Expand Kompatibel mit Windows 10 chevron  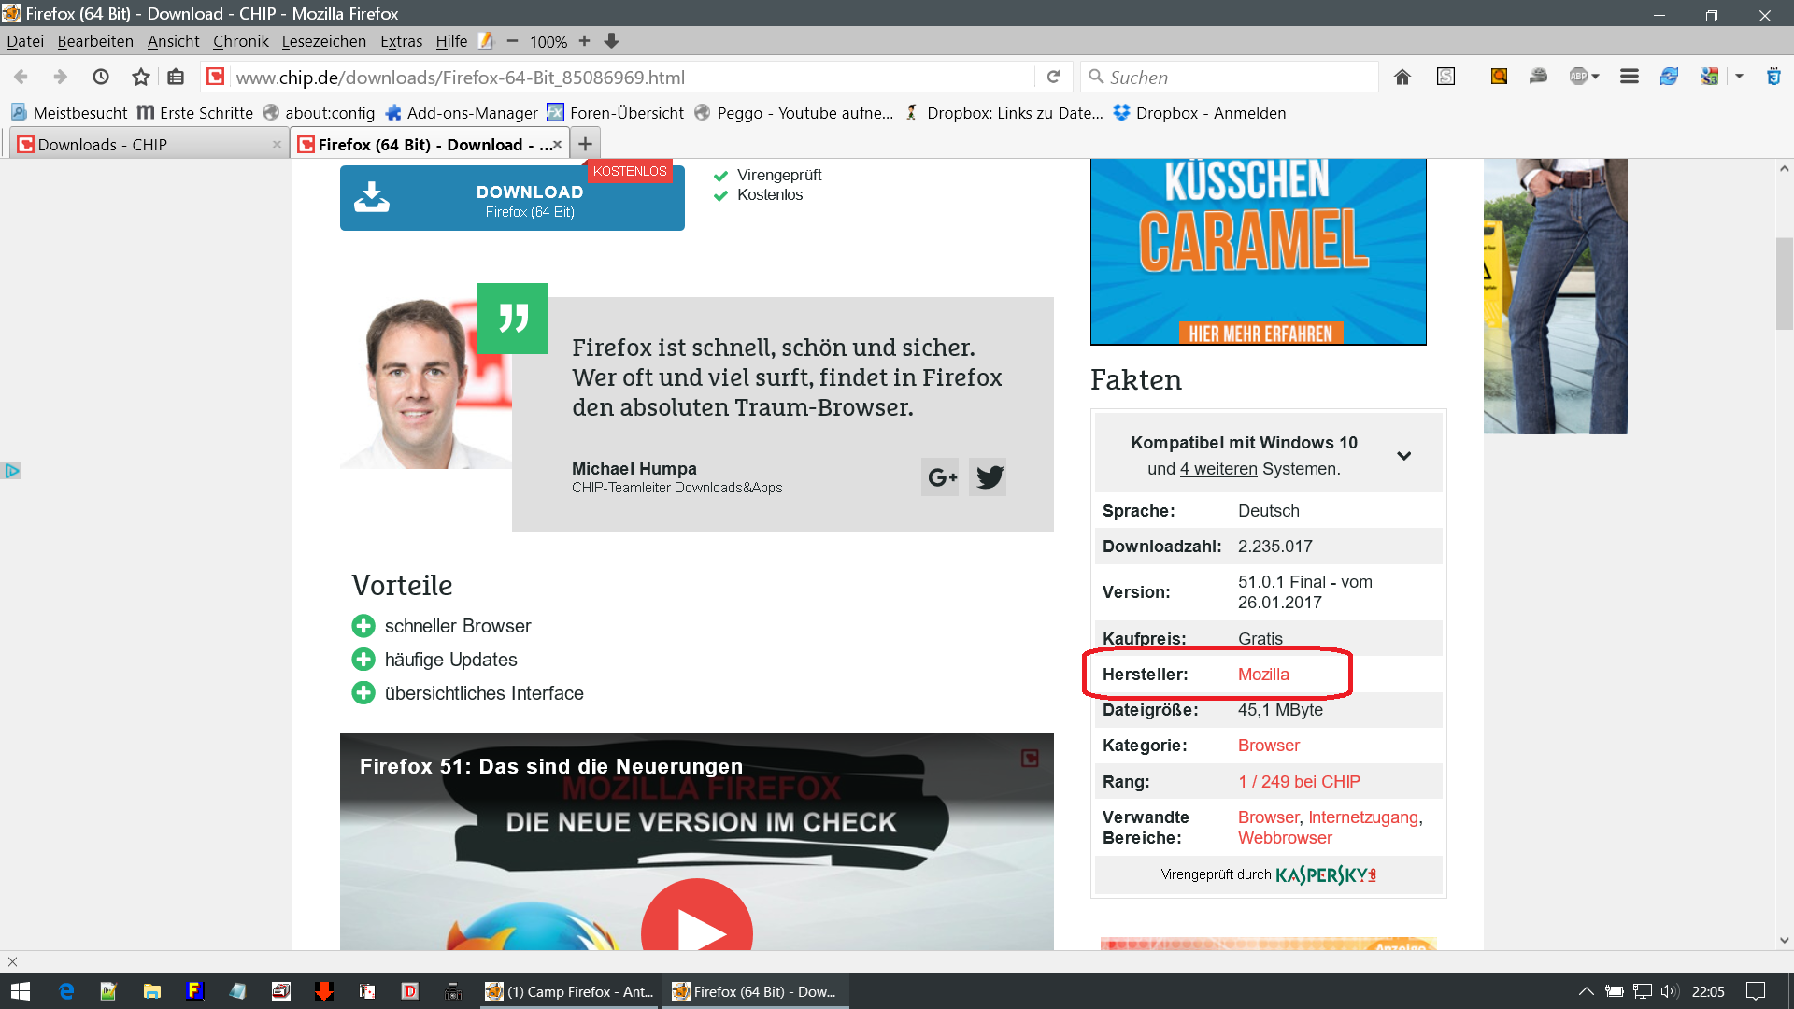point(1403,456)
